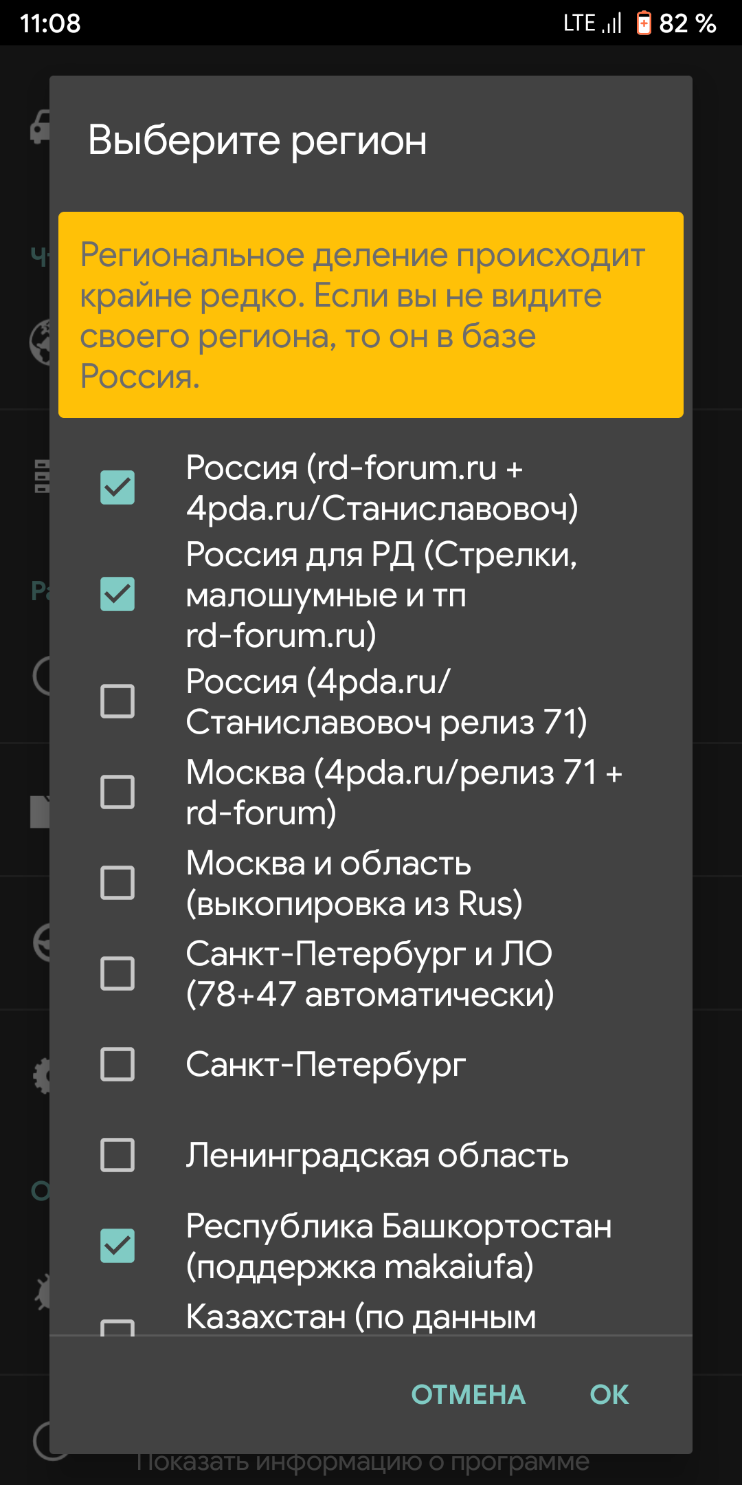Image resolution: width=742 pixels, height=1485 pixels.
Task: Enable Россия 4pda.ru Станиславович релиз 71
Action: [x=117, y=701]
